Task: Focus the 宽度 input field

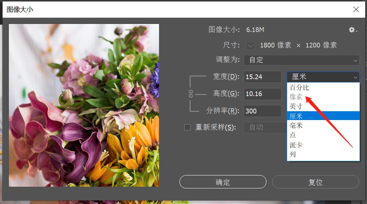Action: (x=262, y=77)
